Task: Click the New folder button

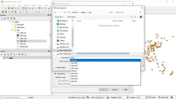Action: pyautogui.click(x=71, y=17)
